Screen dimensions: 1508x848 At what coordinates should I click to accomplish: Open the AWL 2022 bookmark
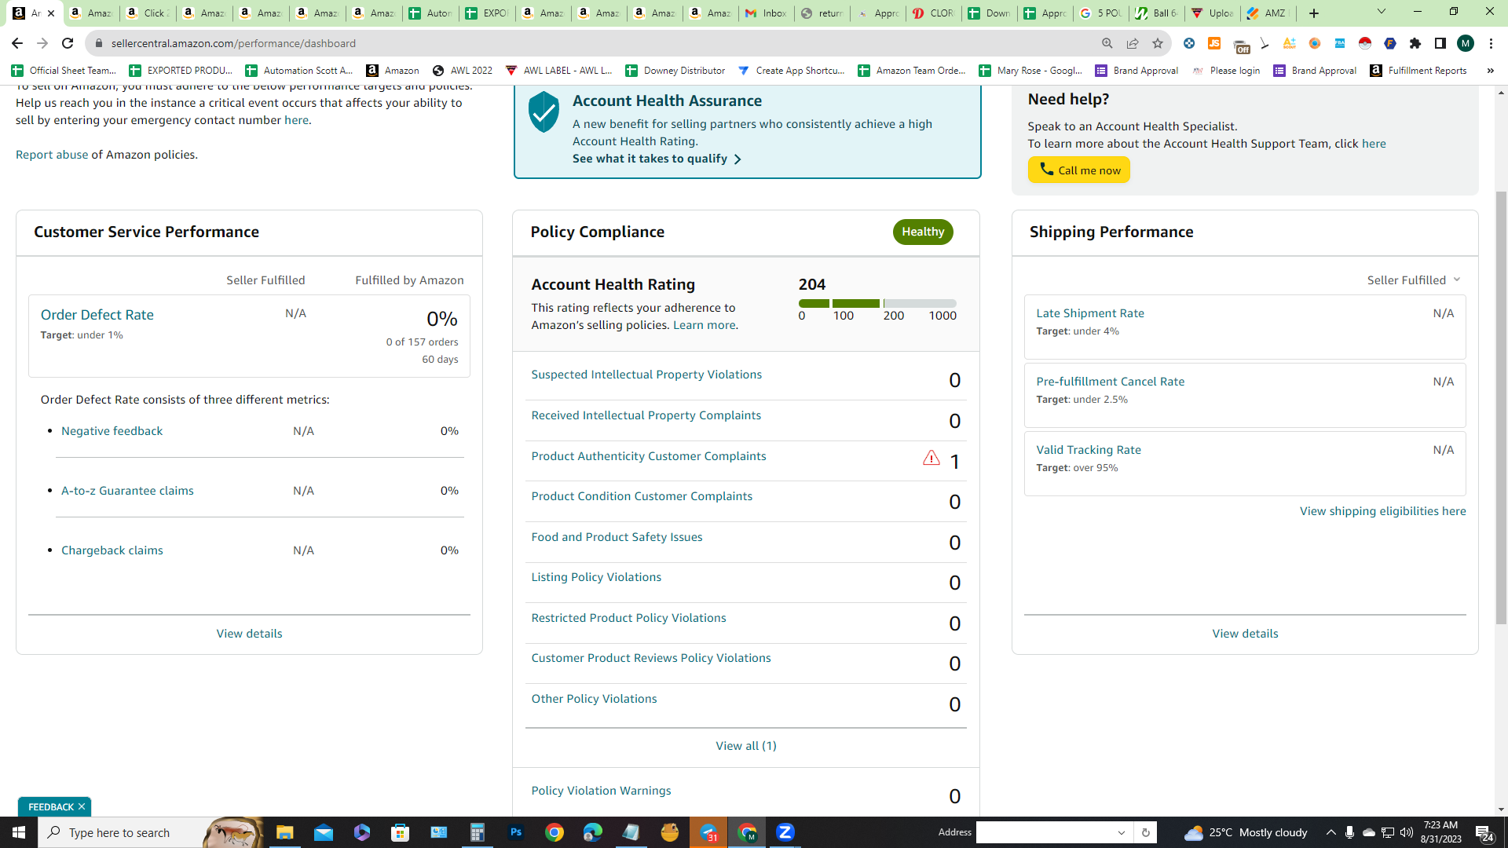pos(463,71)
